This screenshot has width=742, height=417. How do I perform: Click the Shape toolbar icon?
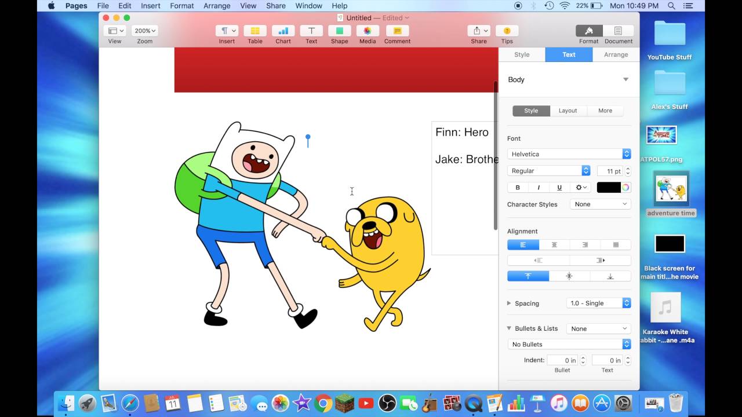340,31
